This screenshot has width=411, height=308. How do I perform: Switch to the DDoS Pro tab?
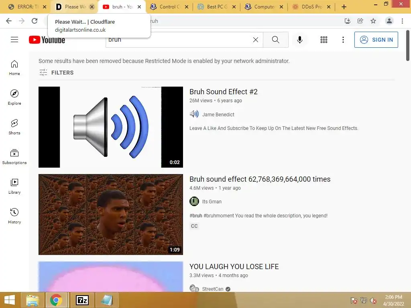pos(311,7)
